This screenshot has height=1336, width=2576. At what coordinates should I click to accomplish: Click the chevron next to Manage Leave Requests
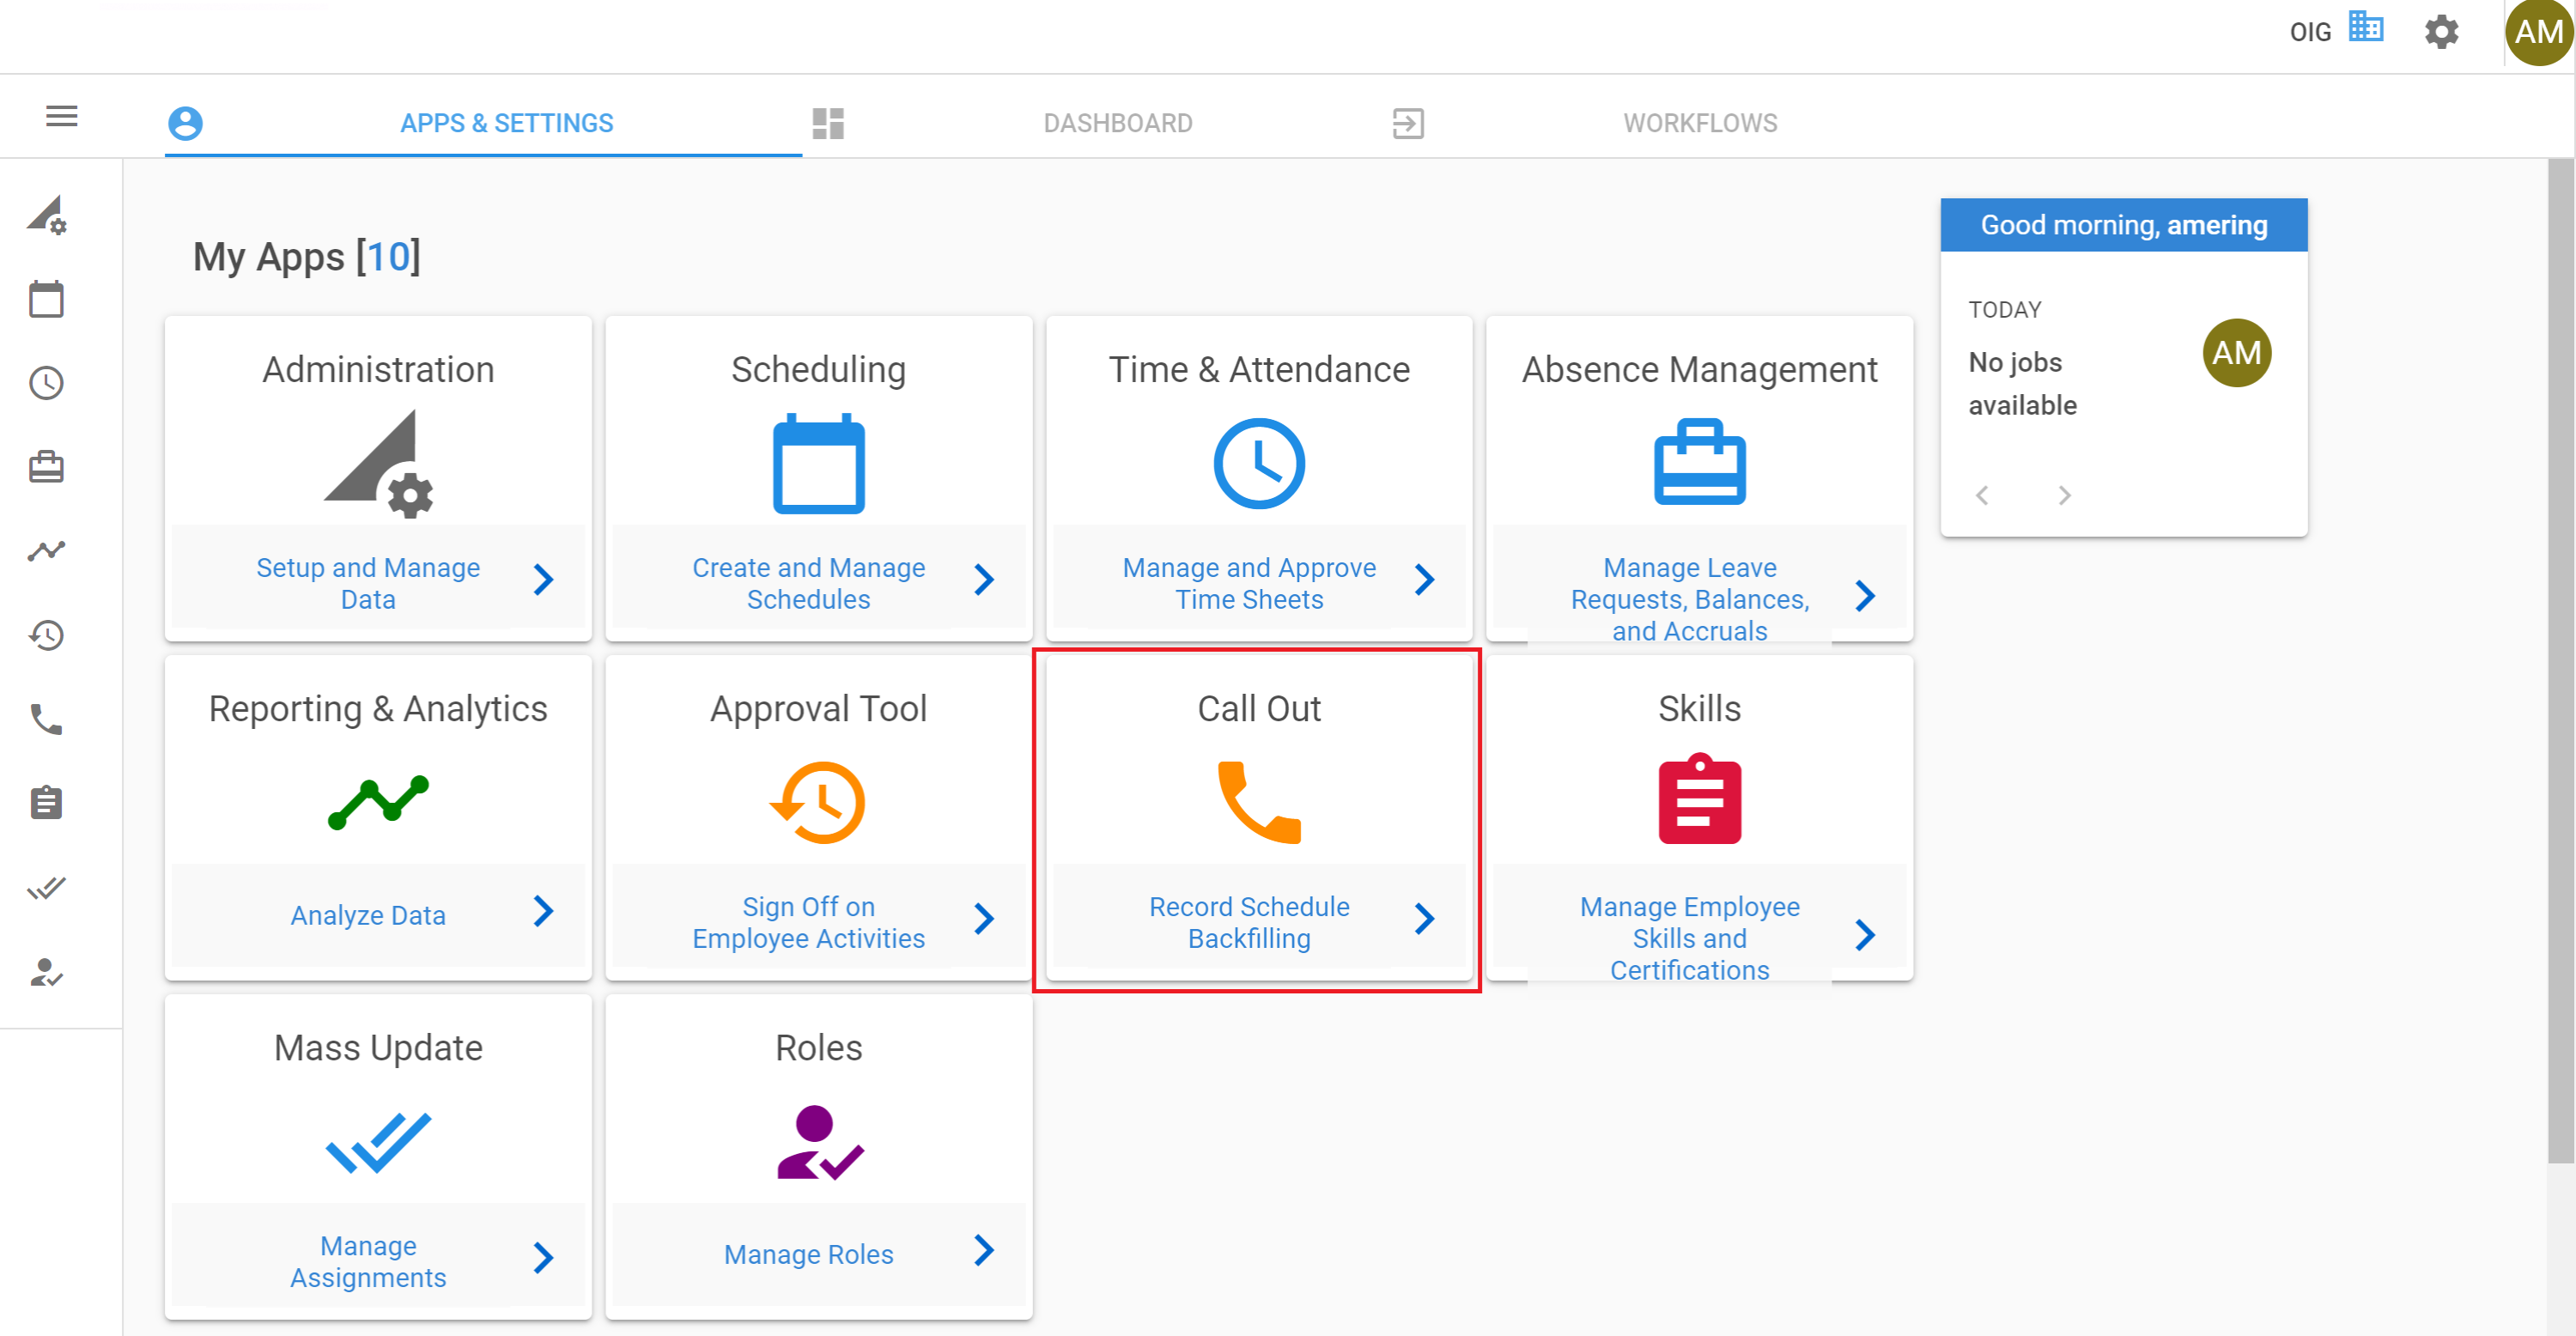pyautogui.click(x=1864, y=595)
